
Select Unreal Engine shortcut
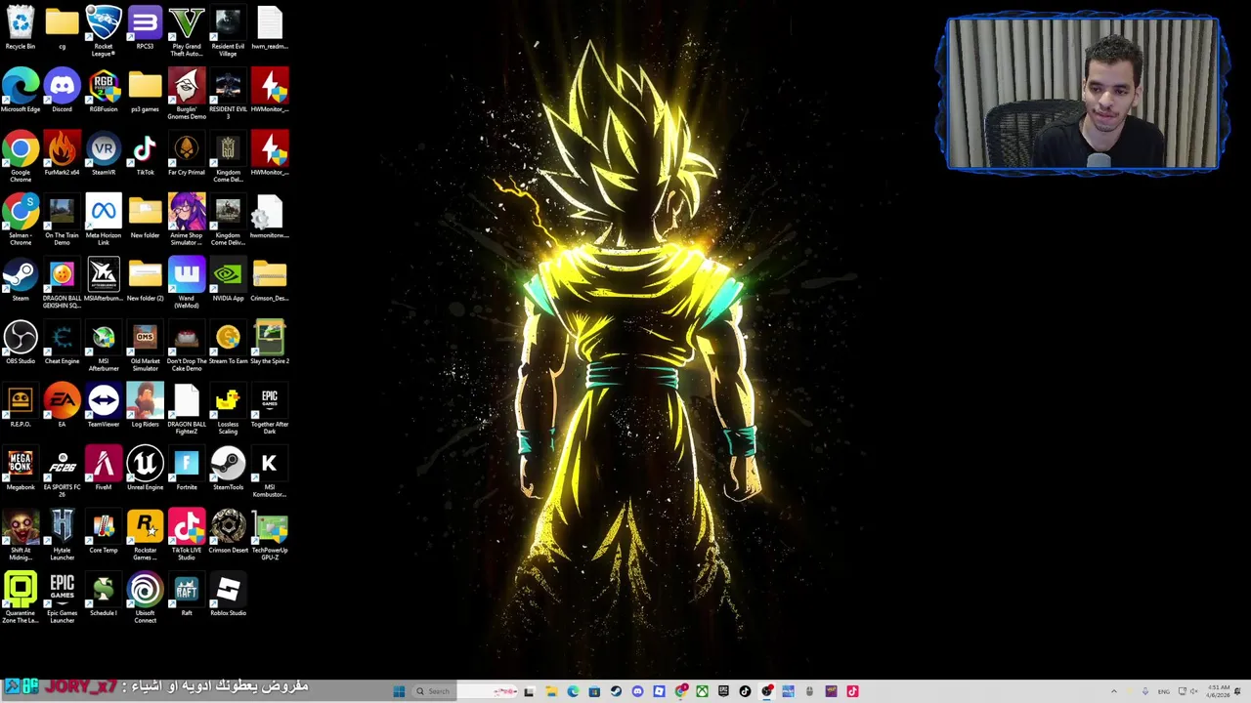click(145, 469)
